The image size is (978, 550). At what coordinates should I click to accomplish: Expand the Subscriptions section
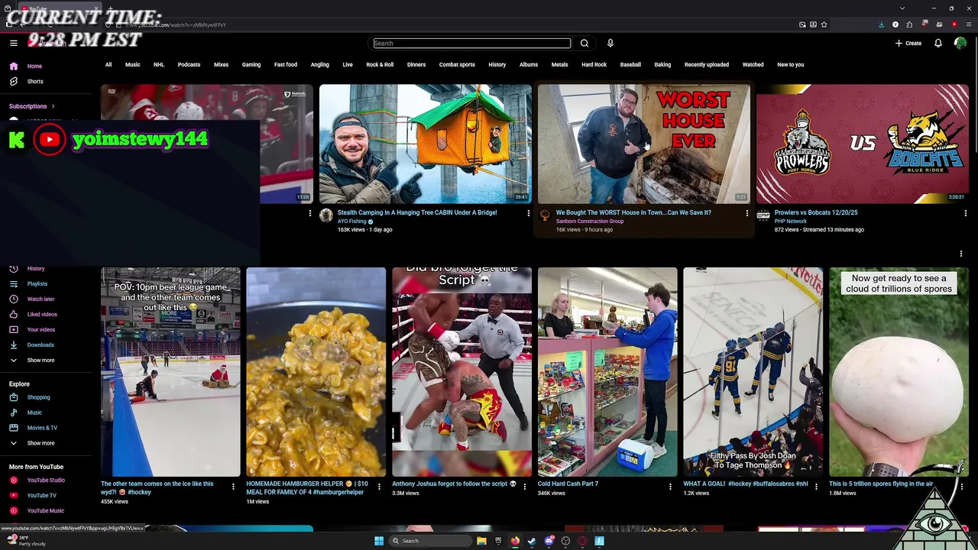click(x=32, y=106)
